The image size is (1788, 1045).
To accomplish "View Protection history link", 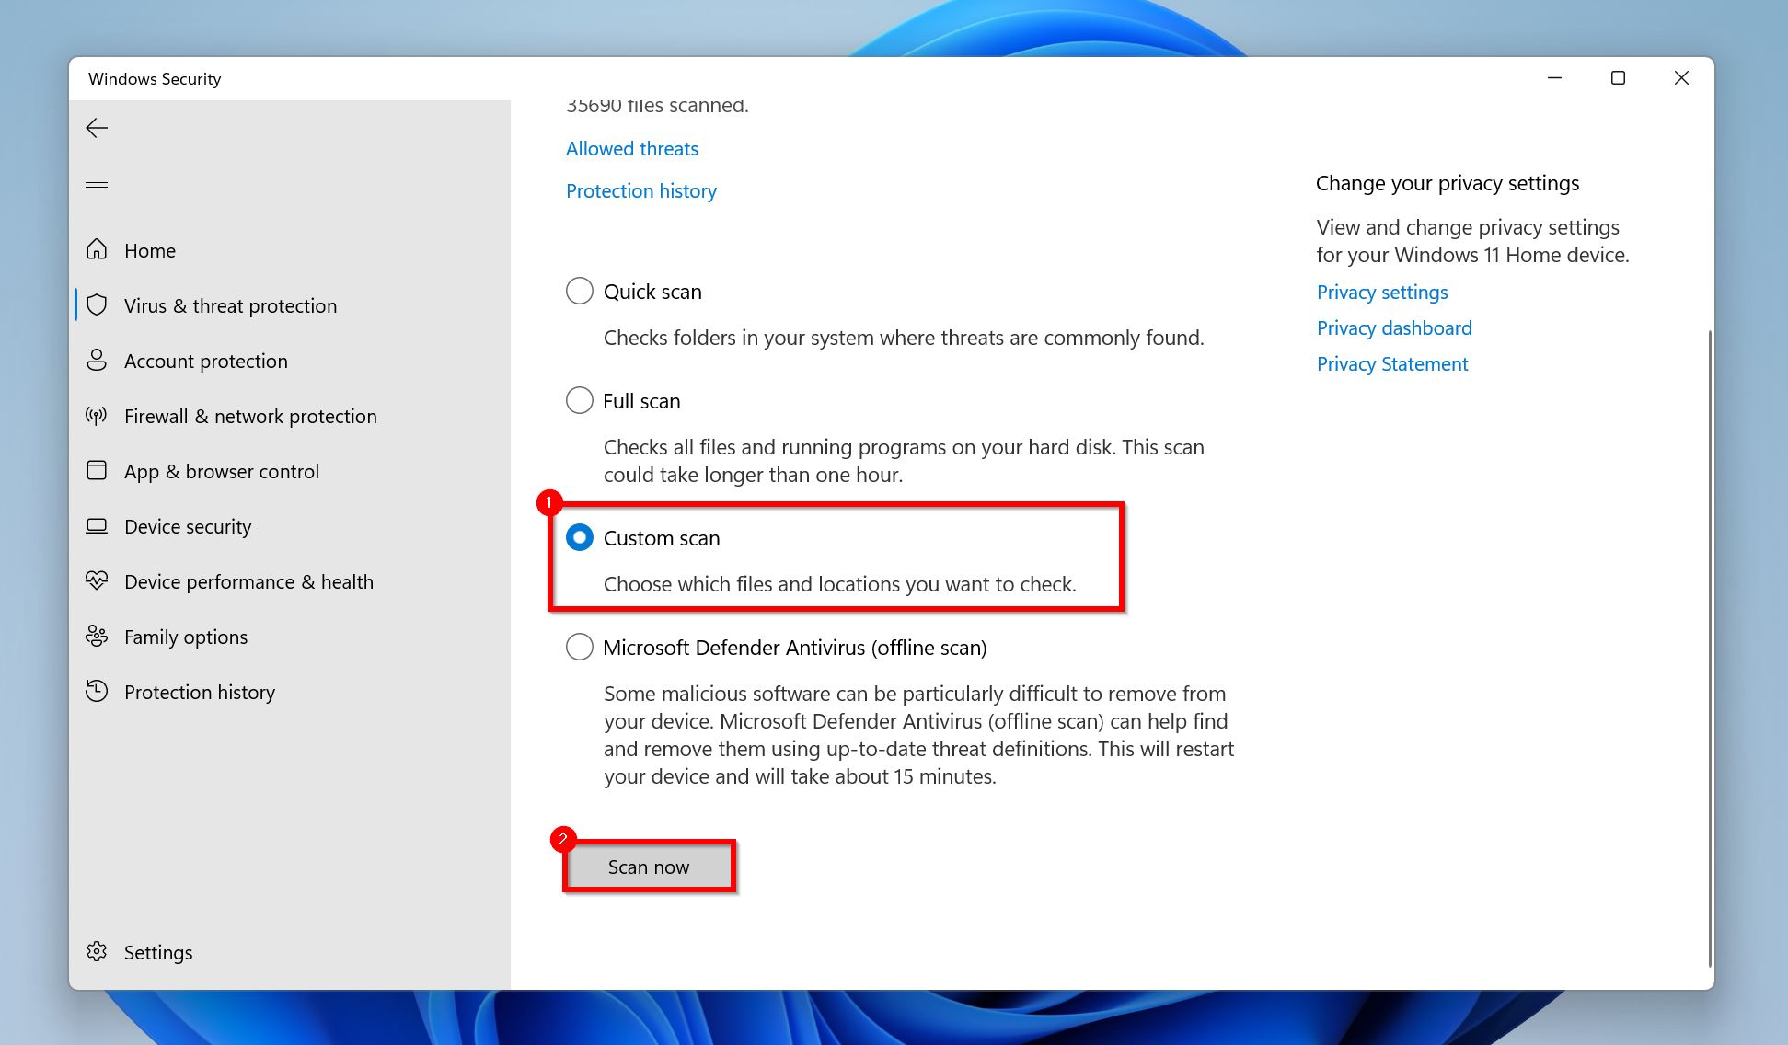I will click(640, 190).
